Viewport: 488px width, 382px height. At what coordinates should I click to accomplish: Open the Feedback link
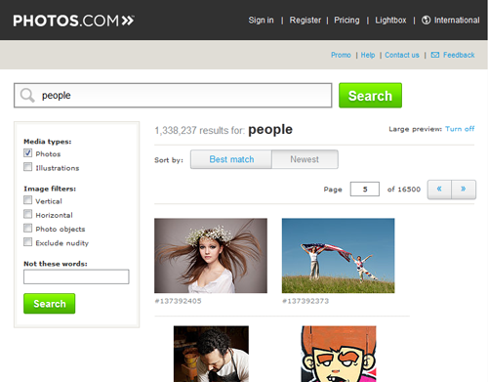459,55
